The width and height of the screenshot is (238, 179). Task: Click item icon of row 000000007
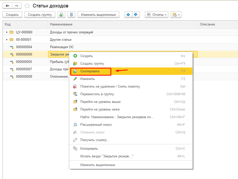12,69
